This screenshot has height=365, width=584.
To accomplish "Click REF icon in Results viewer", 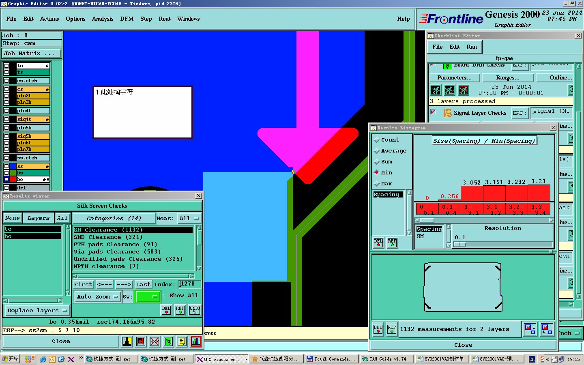I will coord(180,310).
